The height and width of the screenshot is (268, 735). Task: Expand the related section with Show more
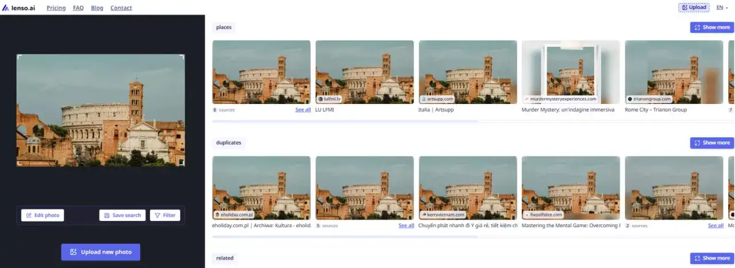click(x=712, y=258)
